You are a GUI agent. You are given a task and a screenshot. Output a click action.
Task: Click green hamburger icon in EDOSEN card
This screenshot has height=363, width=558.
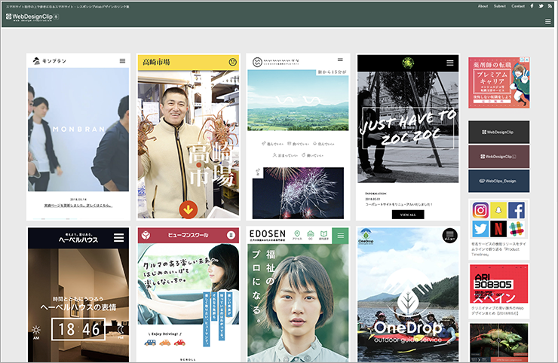coord(341,236)
